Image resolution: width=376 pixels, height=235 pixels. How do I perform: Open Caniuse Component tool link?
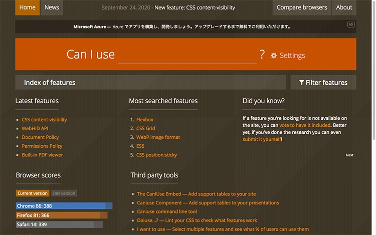click(x=208, y=203)
